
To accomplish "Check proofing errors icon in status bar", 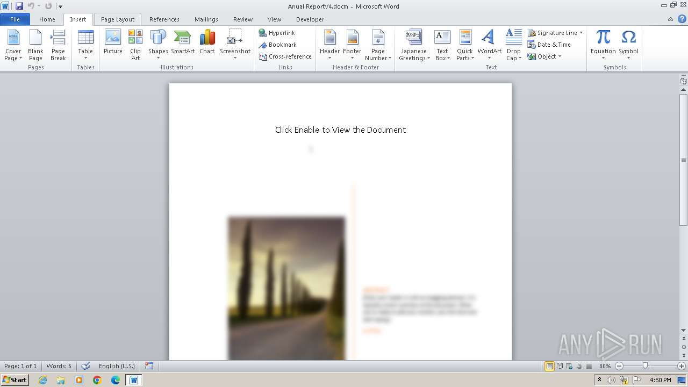I will click(x=85, y=366).
